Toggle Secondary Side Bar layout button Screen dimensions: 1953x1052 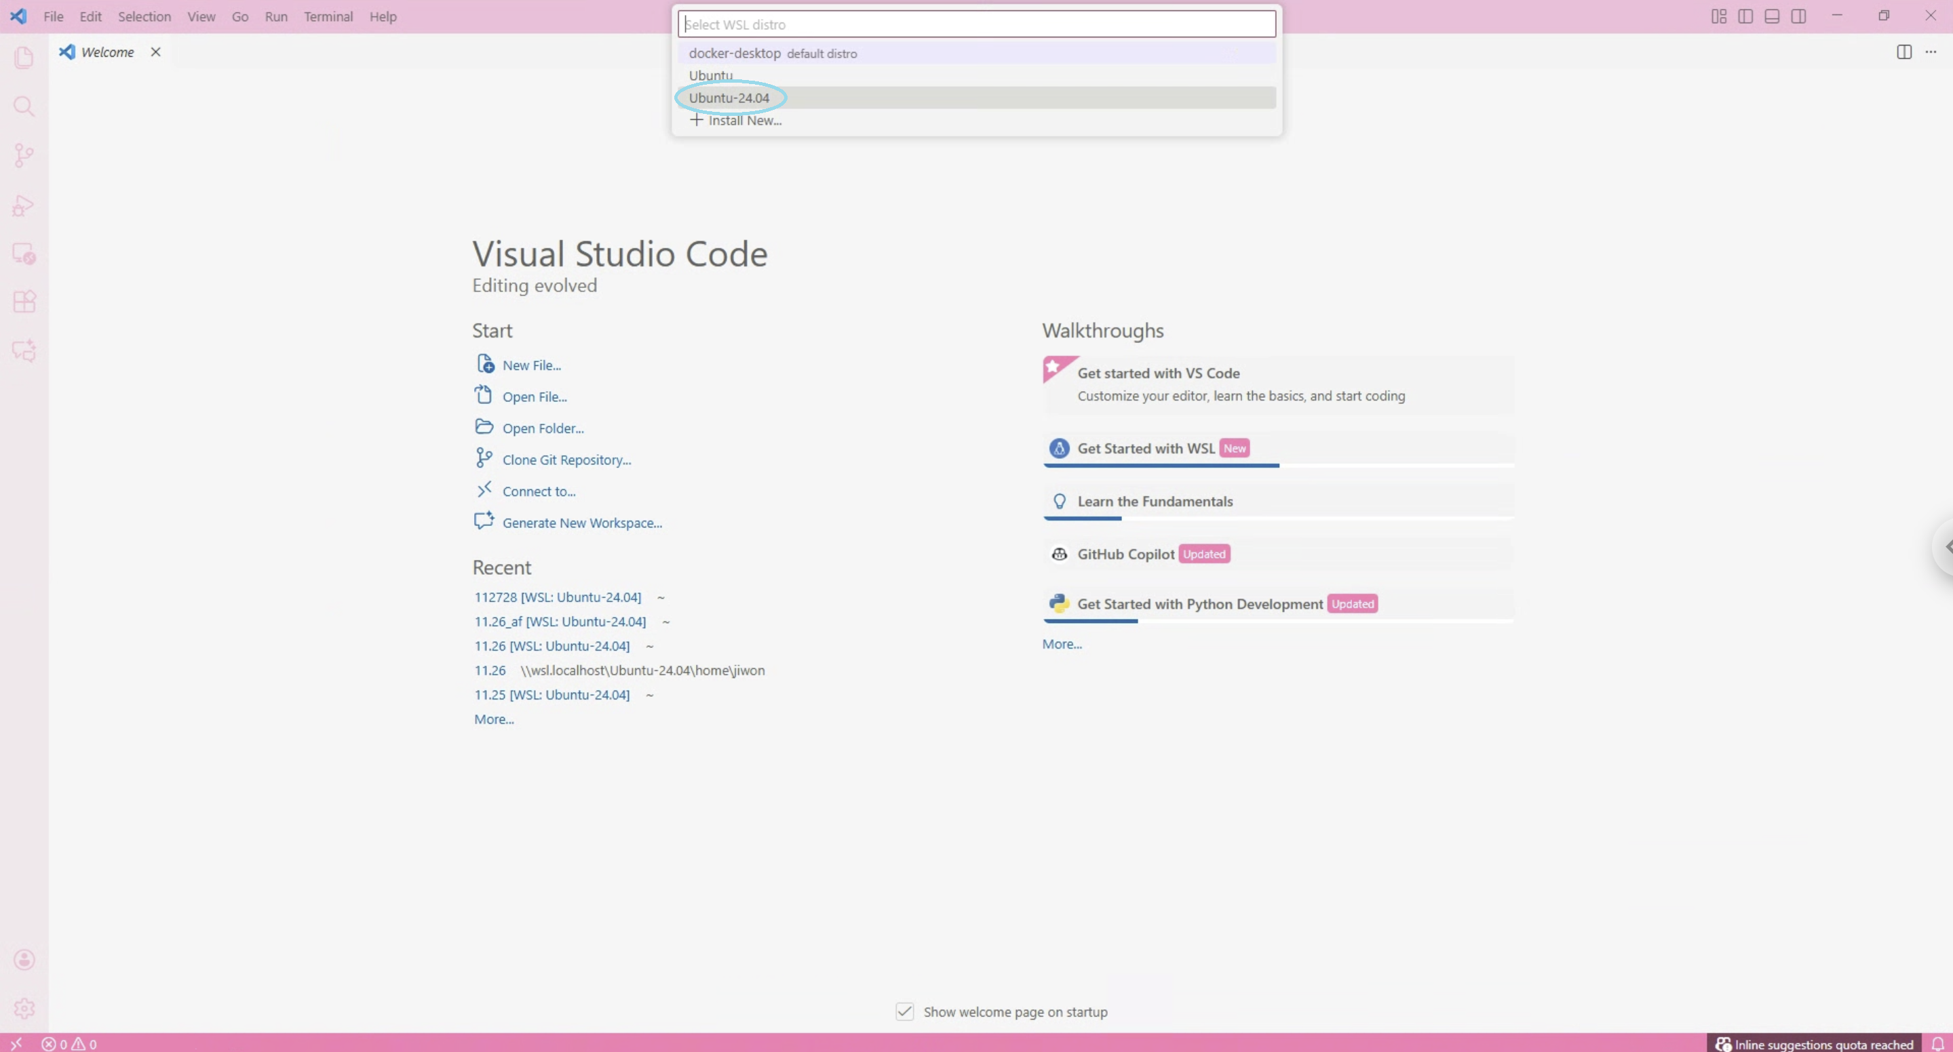coord(1798,16)
